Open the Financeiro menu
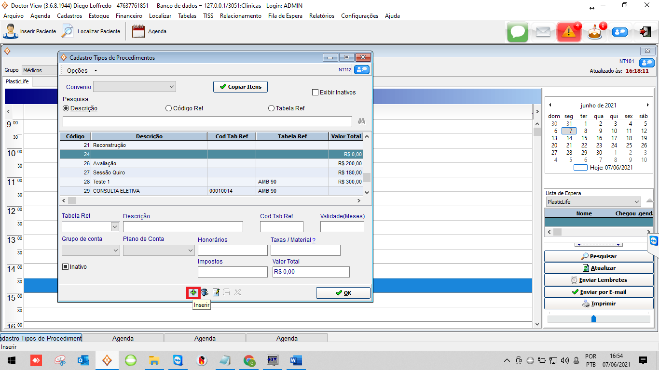 click(129, 16)
